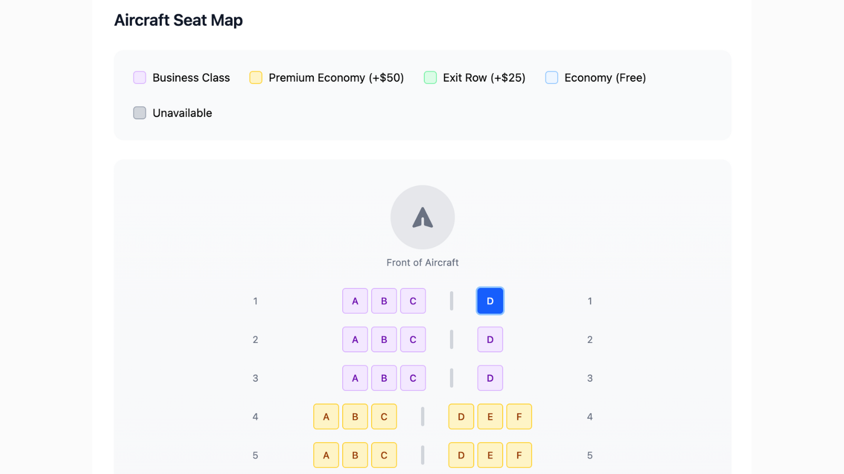Select business class seat 1A

[x=355, y=301]
